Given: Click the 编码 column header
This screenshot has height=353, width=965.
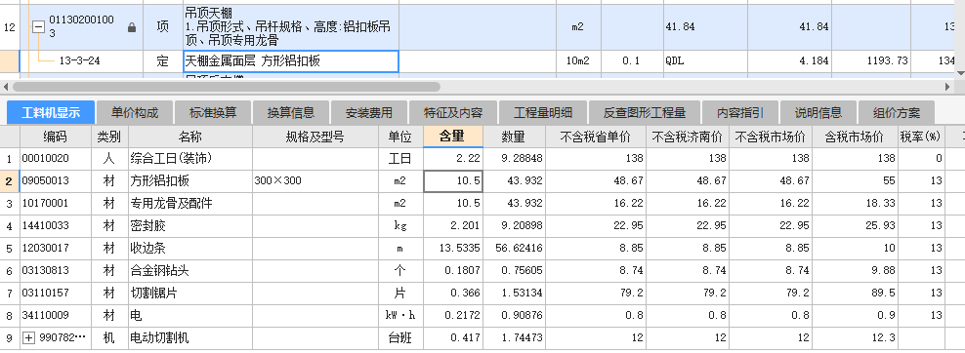Looking at the screenshot, I should click(x=56, y=137).
